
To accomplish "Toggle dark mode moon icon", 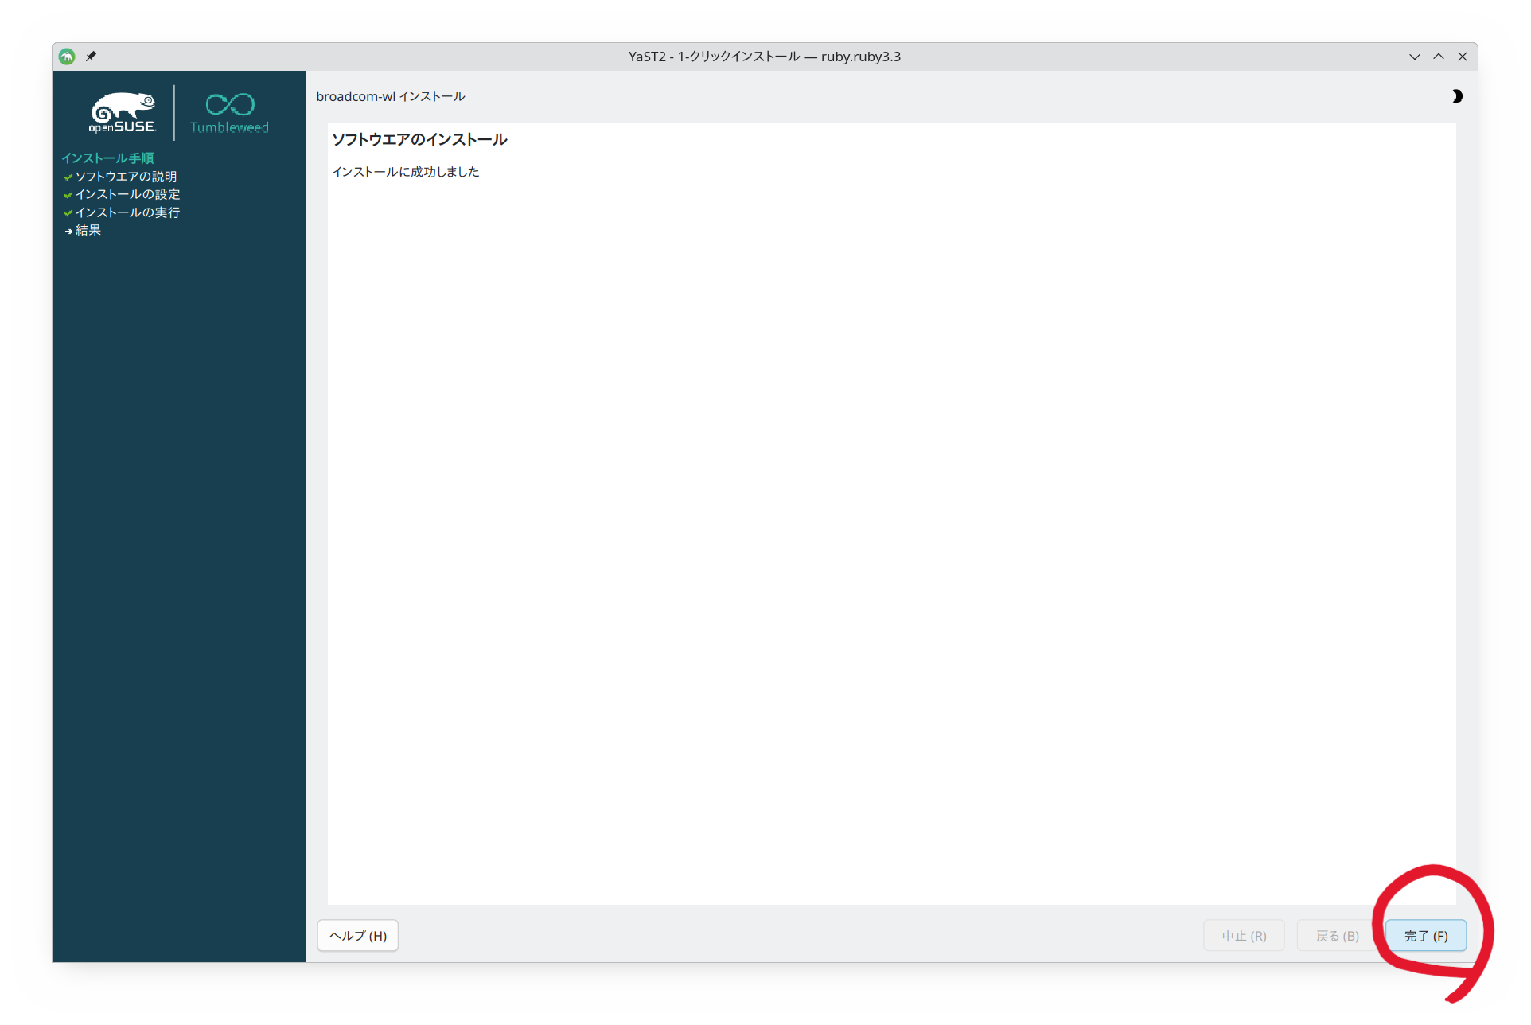I will coord(1457,96).
